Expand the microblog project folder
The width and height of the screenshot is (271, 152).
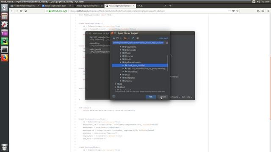123,72
